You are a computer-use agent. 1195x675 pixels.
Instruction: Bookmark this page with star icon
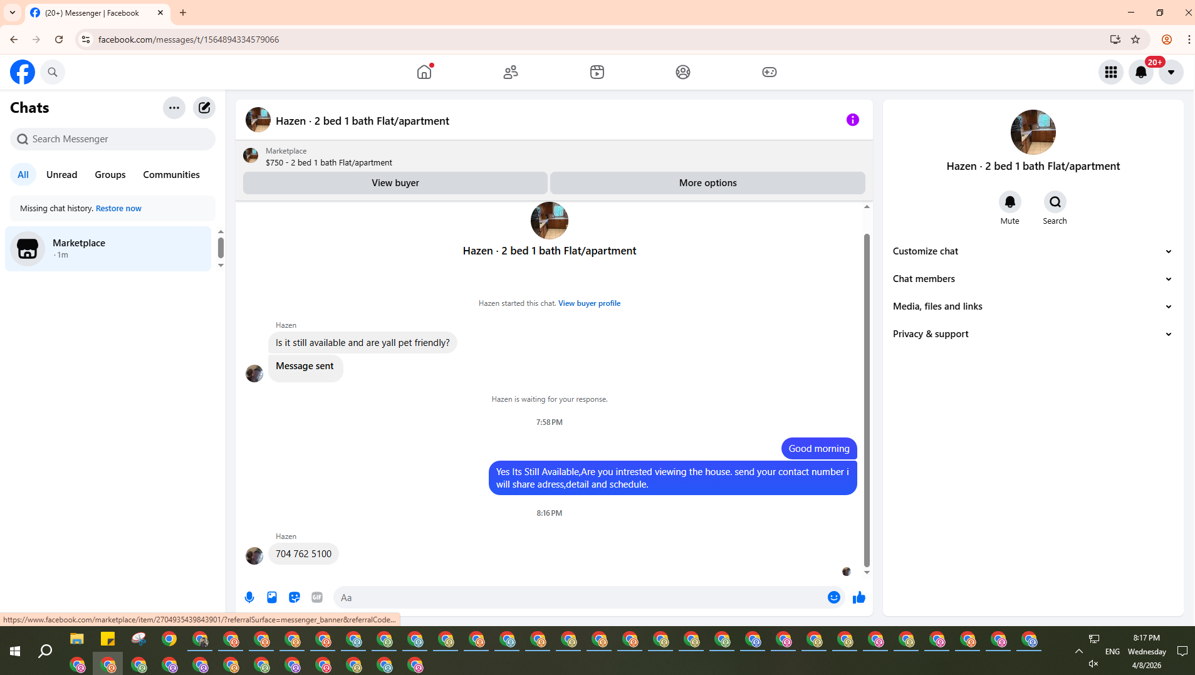click(1135, 39)
